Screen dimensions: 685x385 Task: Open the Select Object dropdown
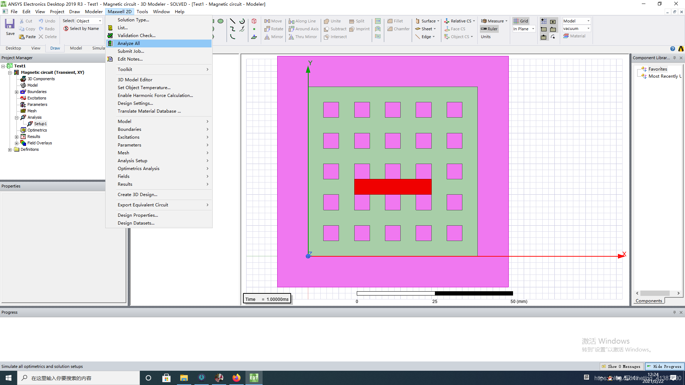89,21
